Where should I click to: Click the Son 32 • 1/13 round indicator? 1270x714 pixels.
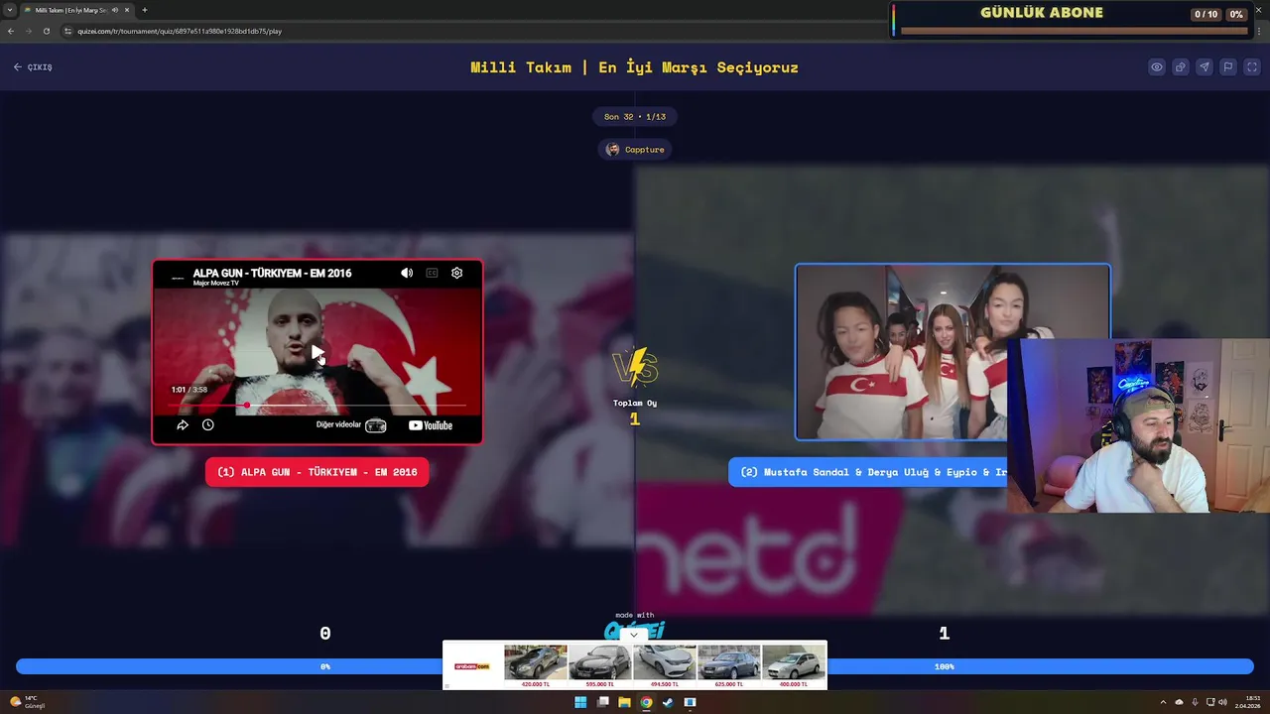click(635, 117)
